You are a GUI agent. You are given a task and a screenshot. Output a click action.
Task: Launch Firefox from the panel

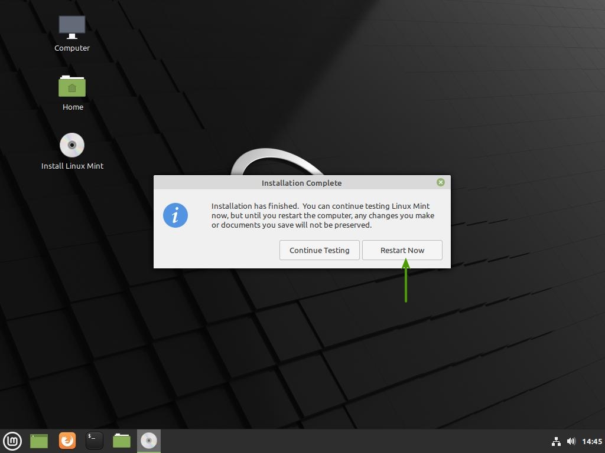tap(67, 441)
